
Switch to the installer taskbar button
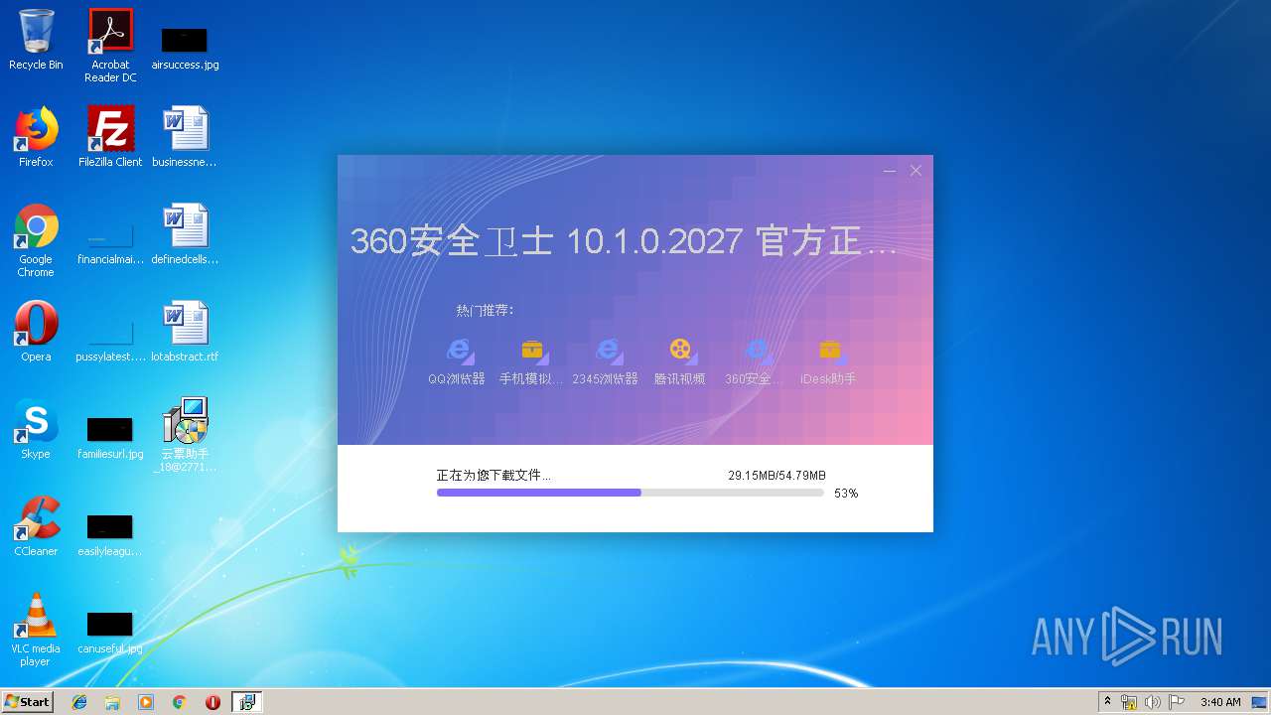click(x=247, y=702)
